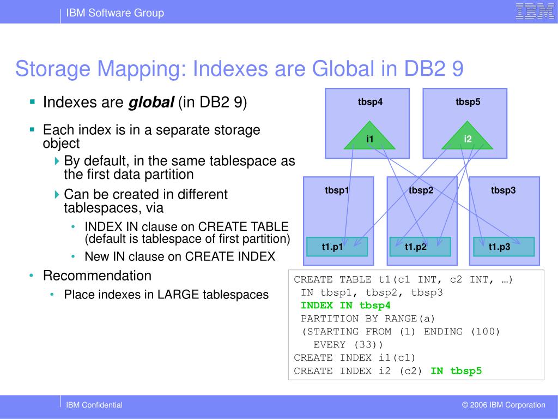
Task: Click the tbsp3 tablespace label
Action: click(x=503, y=190)
